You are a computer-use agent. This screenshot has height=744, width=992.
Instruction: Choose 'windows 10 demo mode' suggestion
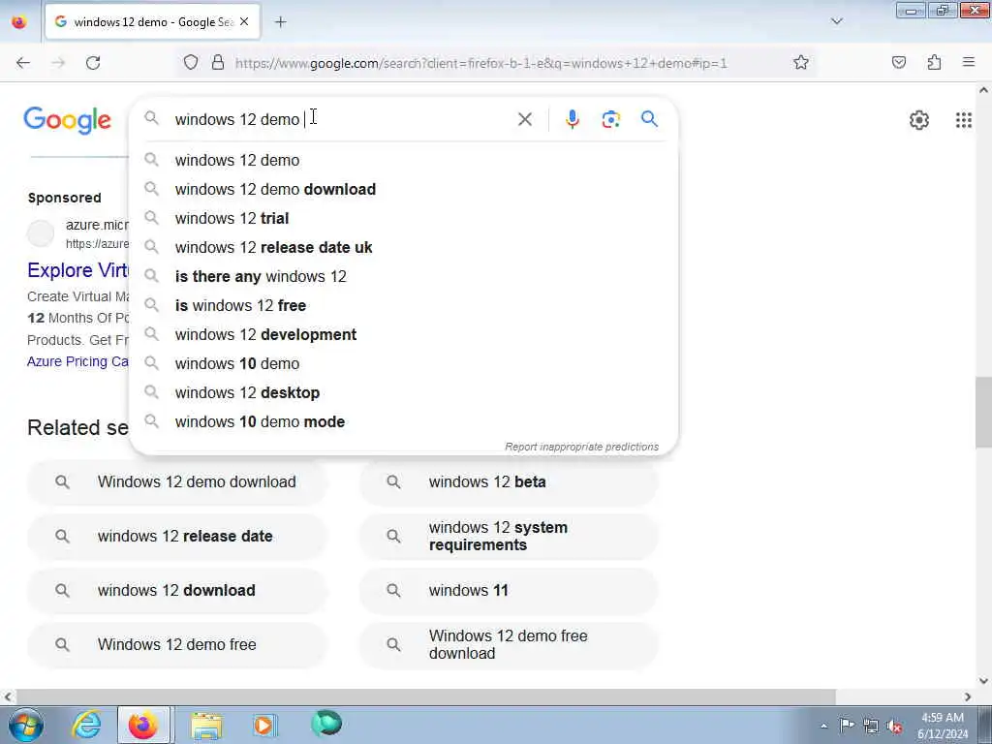coord(404,422)
